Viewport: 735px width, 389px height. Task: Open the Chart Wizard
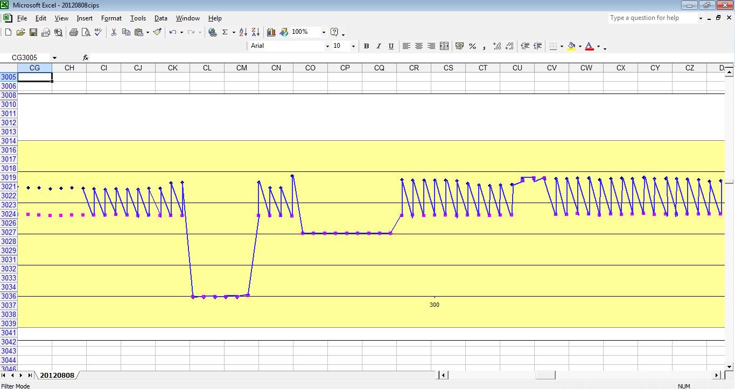tap(271, 32)
